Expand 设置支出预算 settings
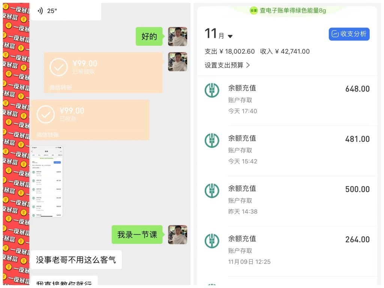The height and width of the screenshot is (288, 384). coord(223,64)
